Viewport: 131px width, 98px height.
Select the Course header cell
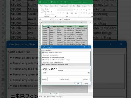81,26
